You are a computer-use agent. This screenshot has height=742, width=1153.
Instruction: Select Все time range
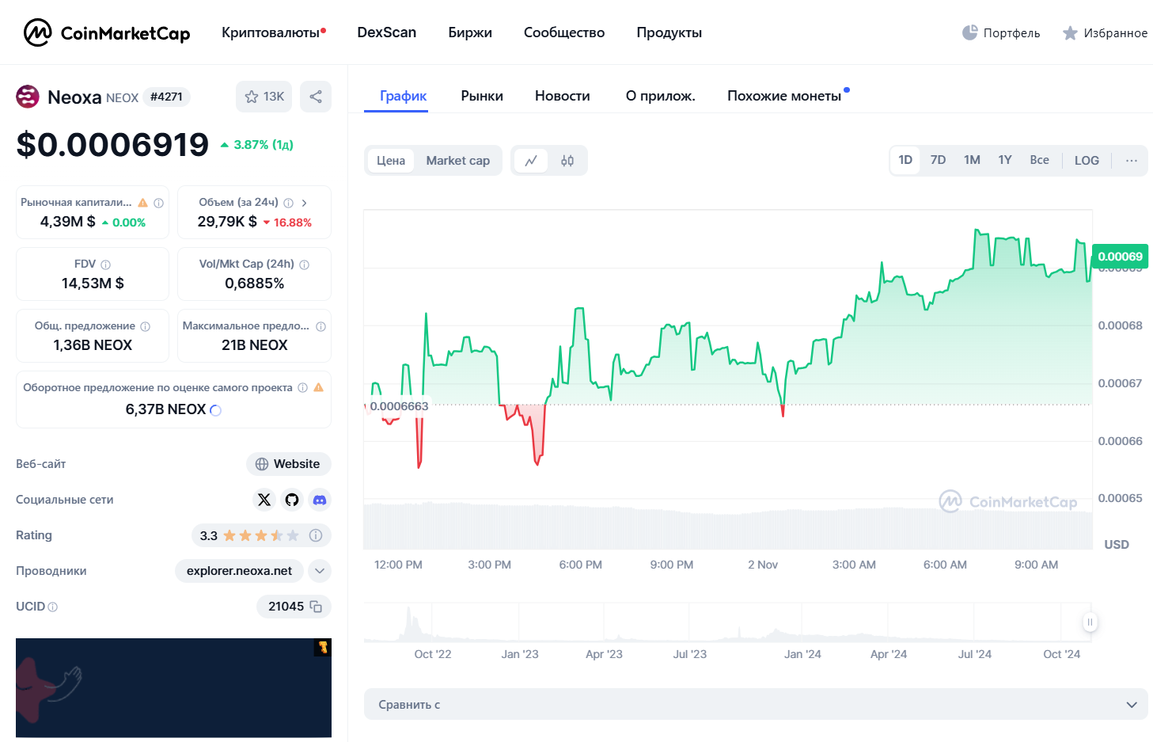coord(1040,160)
